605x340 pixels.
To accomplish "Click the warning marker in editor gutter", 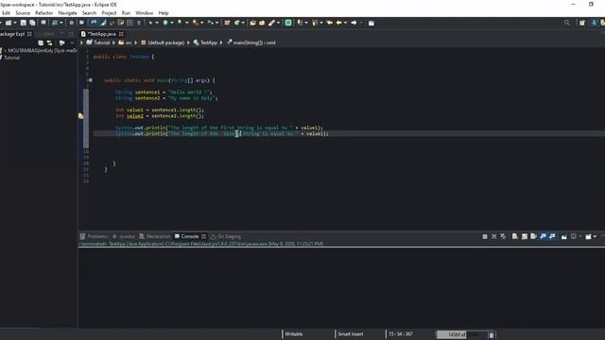I will coord(80,115).
